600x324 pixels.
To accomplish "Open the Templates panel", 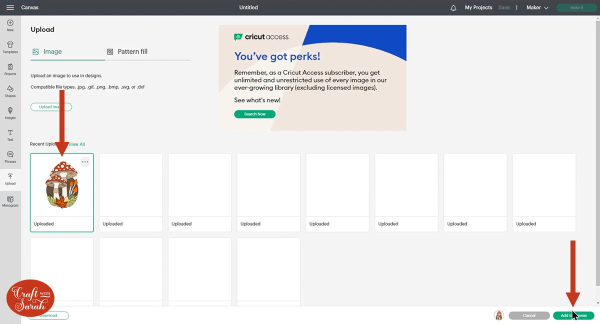I will 10,46.
